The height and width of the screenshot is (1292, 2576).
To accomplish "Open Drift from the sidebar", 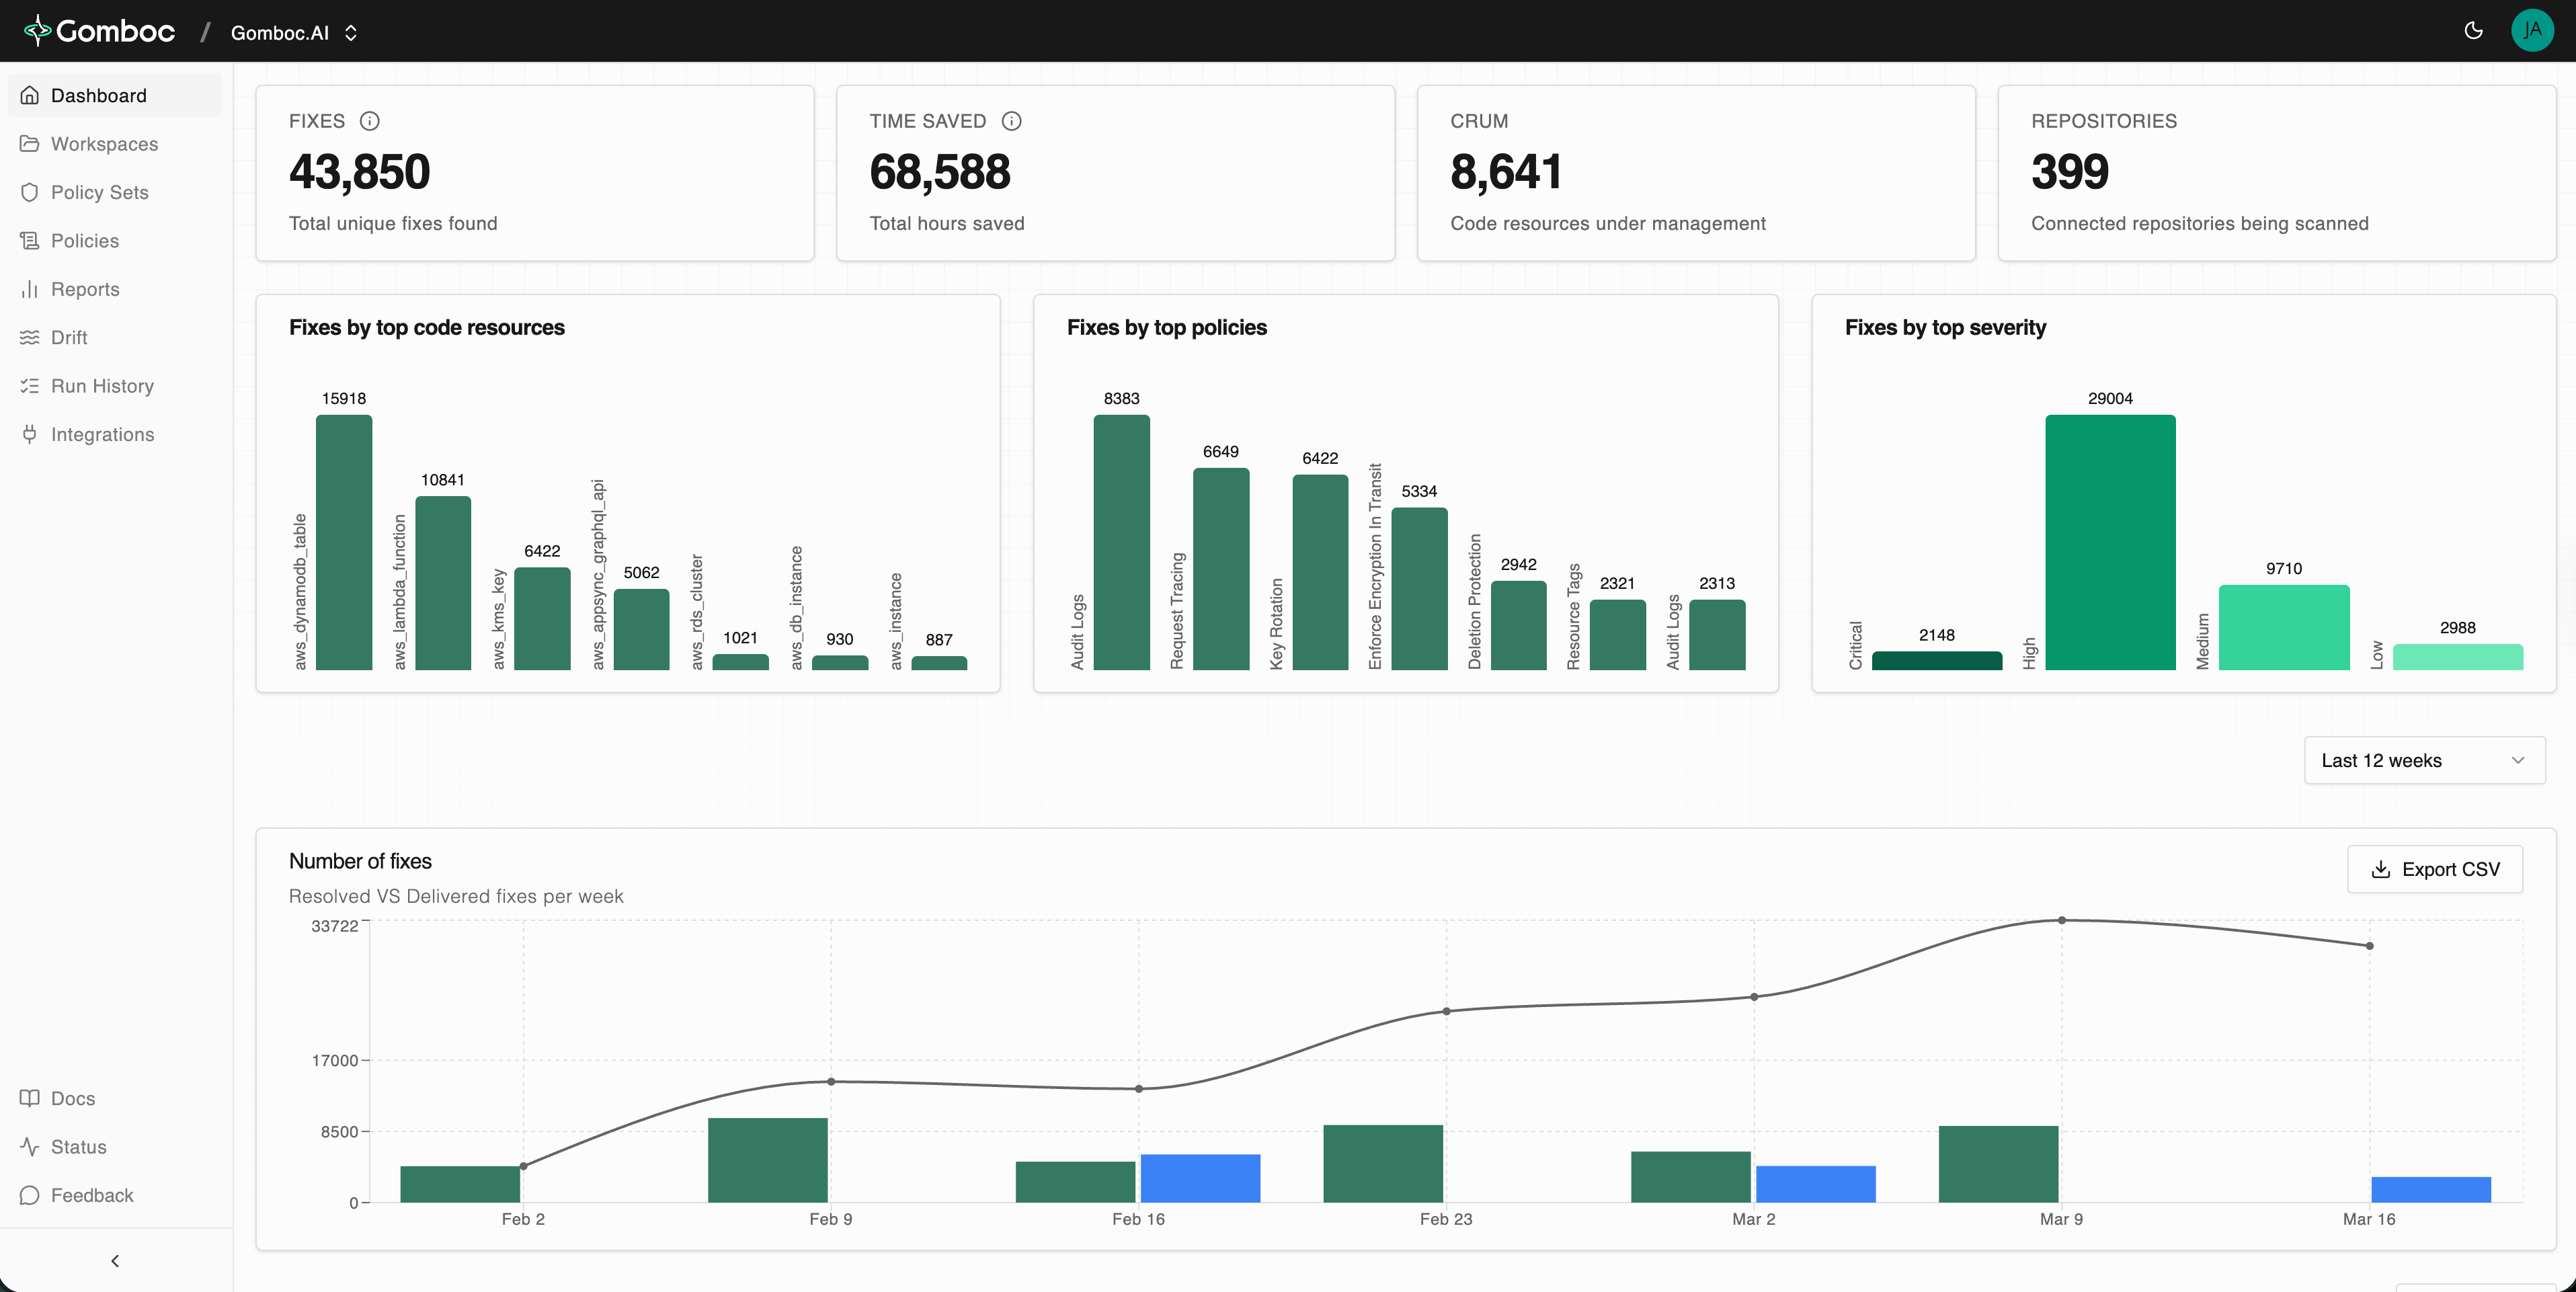I will click(x=69, y=338).
